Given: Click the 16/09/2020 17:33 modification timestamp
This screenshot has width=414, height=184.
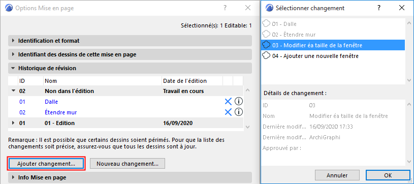Looking at the screenshot, I should [x=331, y=127].
